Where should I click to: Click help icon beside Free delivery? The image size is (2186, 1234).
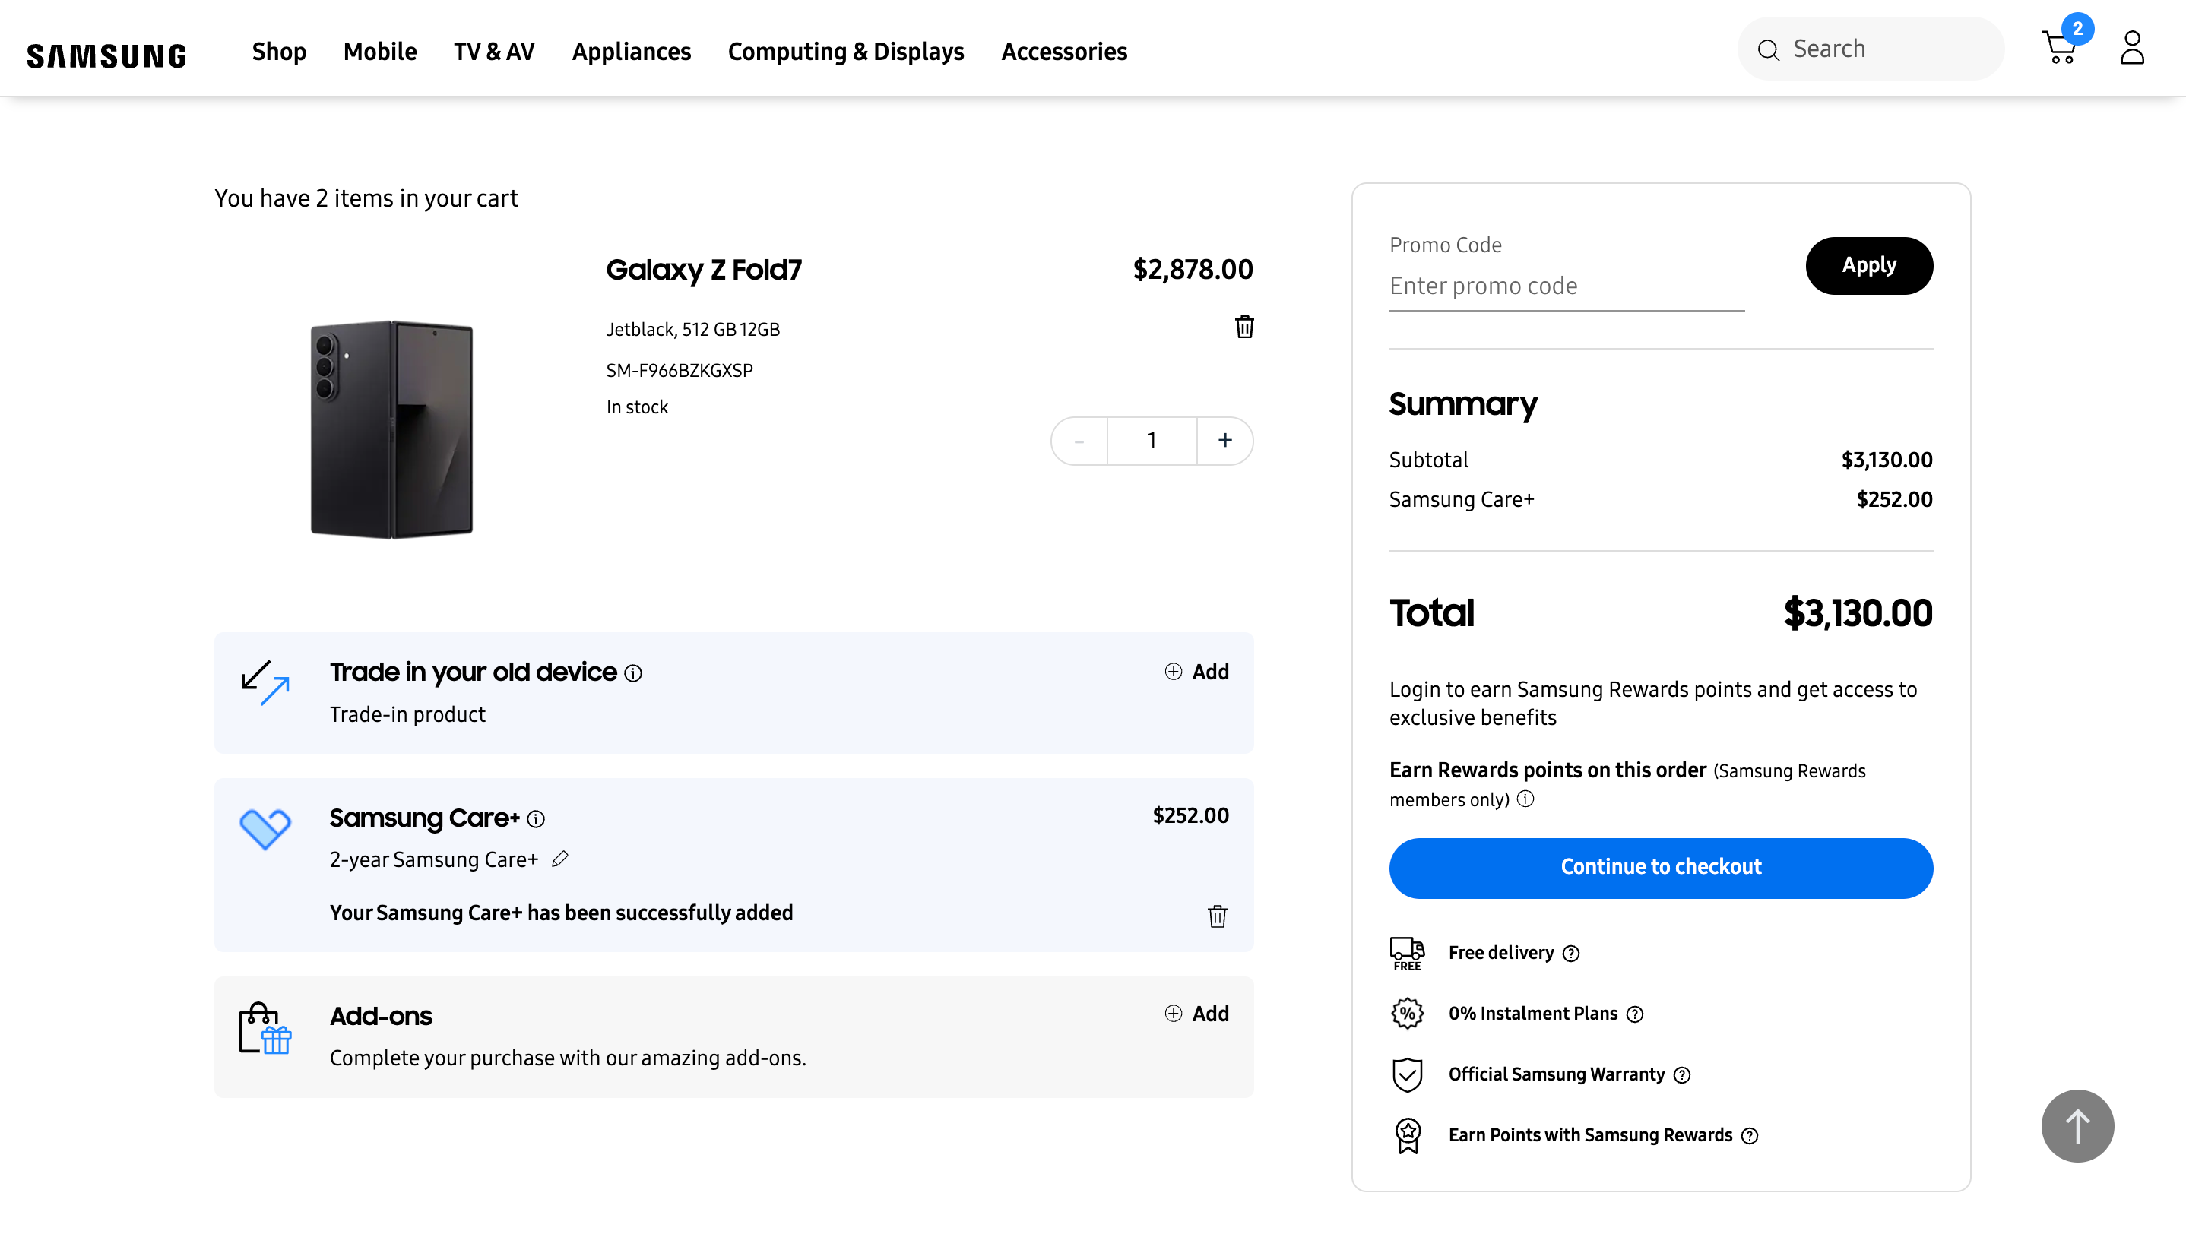click(x=1571, y=954)
